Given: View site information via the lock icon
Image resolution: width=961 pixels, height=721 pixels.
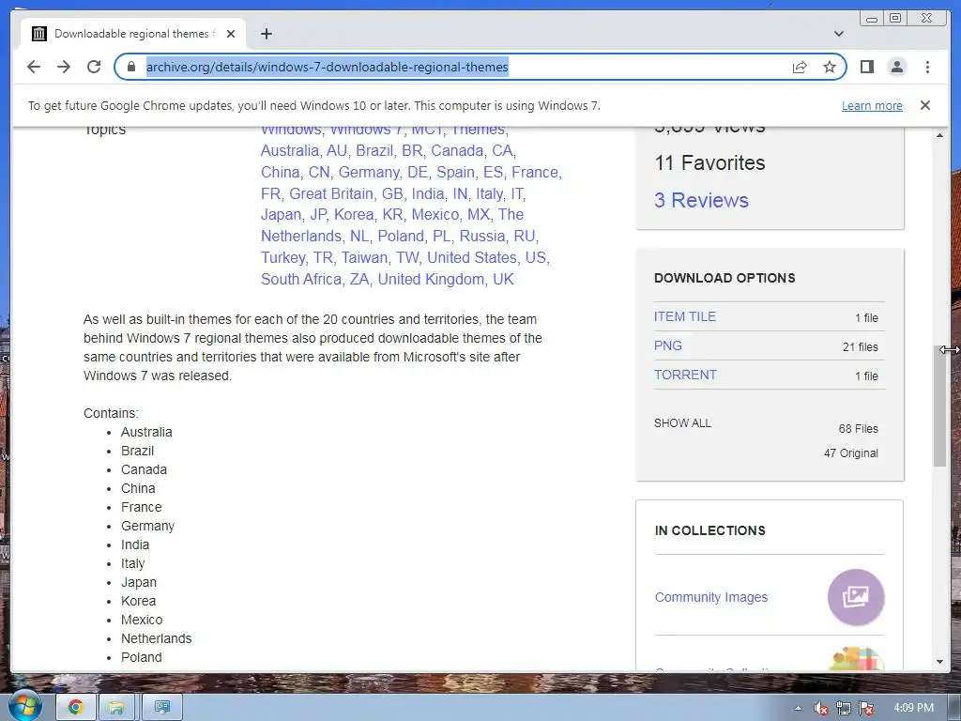Looking at the screenshot, I should pos(130,67).
